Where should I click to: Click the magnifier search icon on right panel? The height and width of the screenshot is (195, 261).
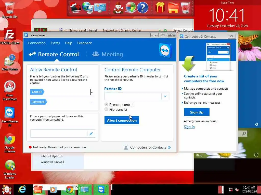(x=244, y=134)
